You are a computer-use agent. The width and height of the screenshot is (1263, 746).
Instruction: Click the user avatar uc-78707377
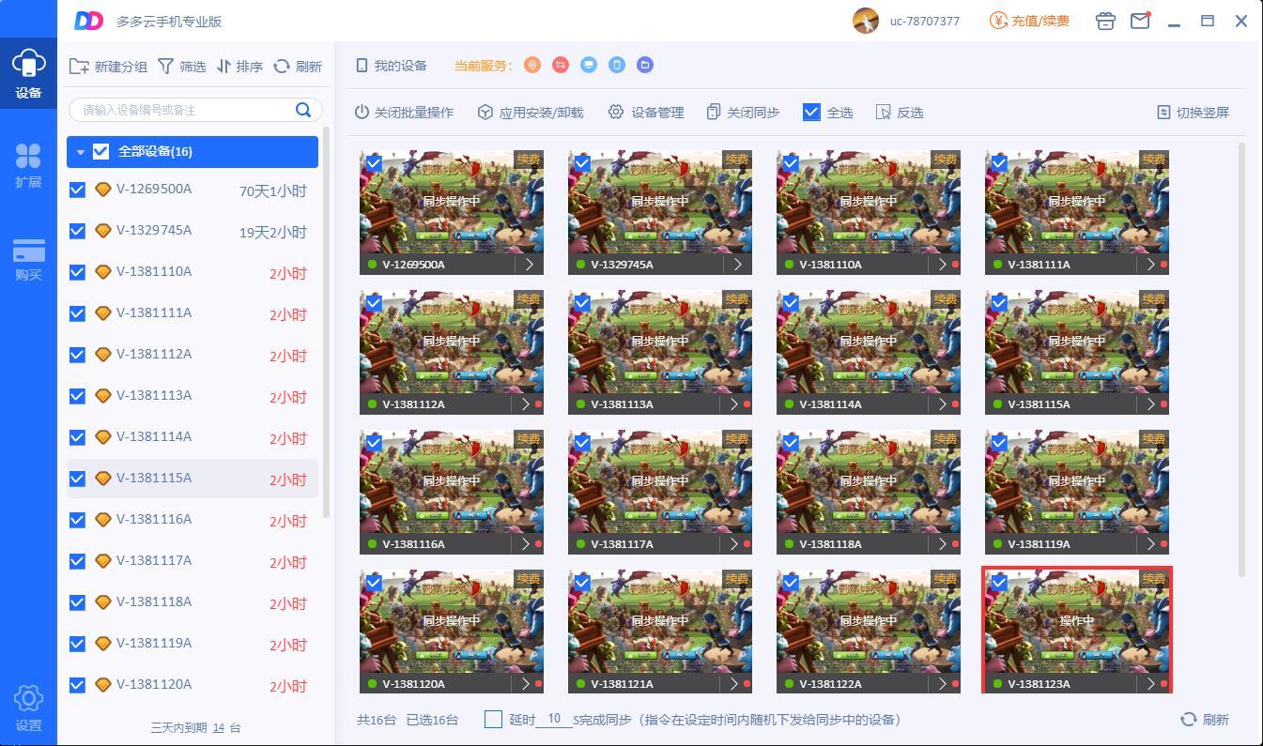(866, 21)
